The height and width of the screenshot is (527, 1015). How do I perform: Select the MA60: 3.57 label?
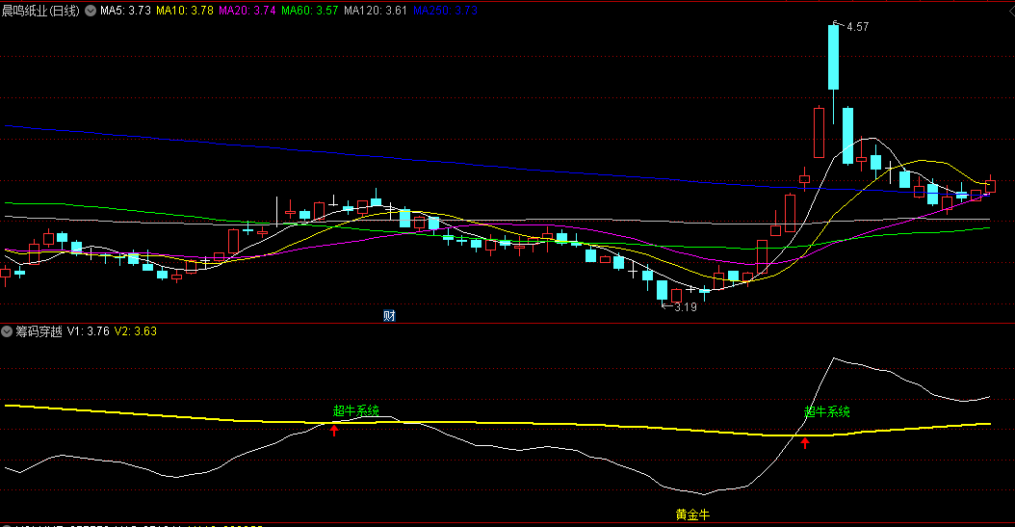[x=309, y=11]
